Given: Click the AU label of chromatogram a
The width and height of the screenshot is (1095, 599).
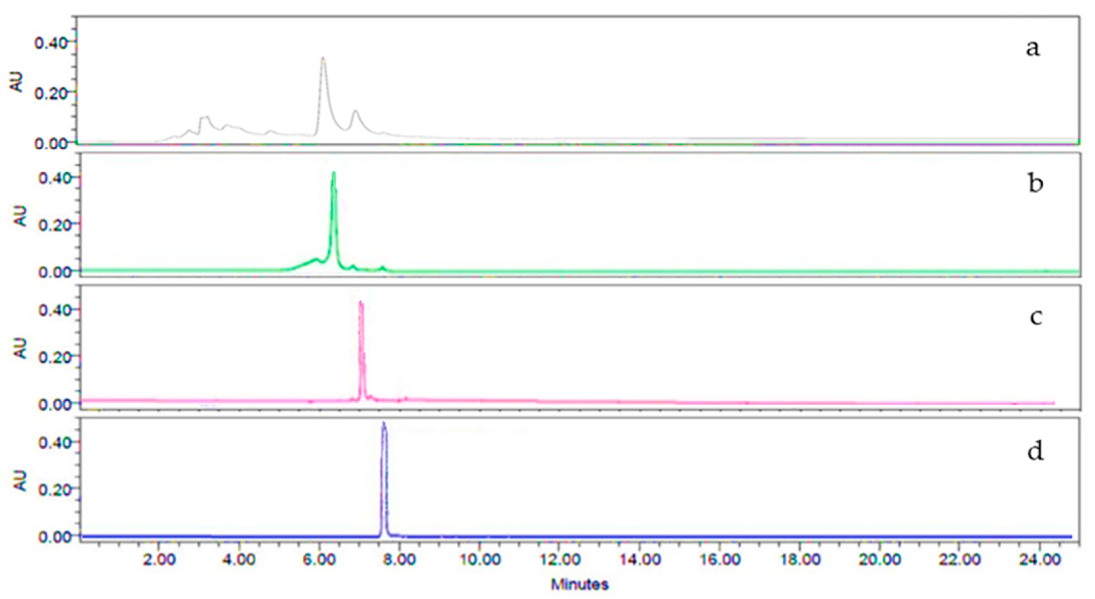Looking at the screenshot, I should coord(16,82).
